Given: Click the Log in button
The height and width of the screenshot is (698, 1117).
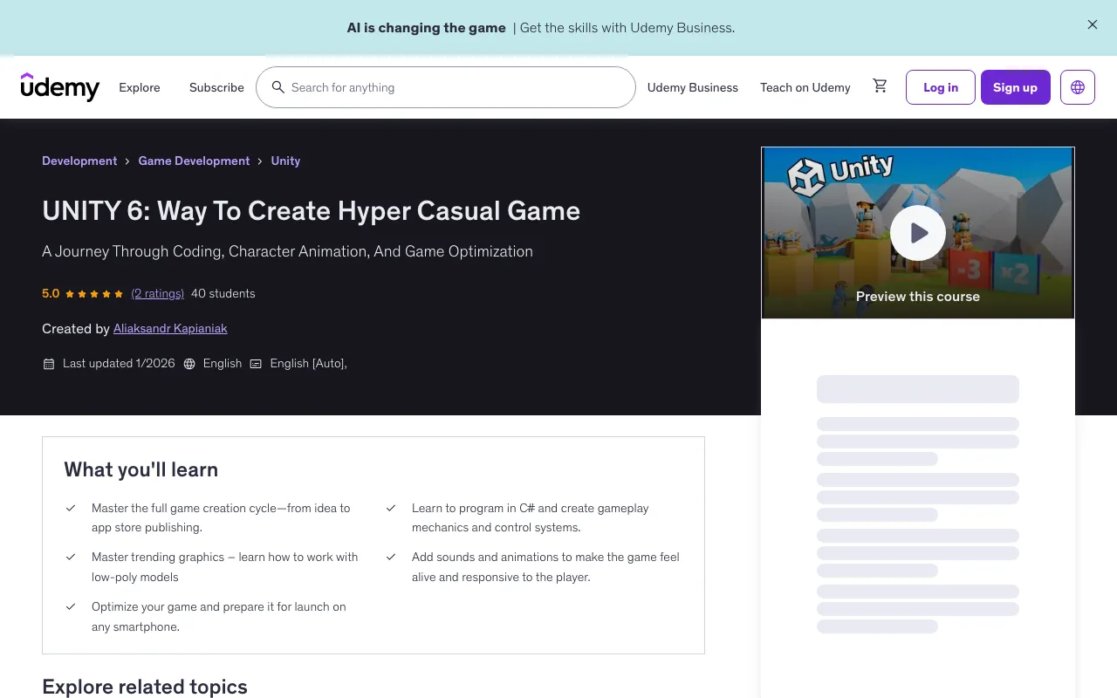Looking at the screenshot, I should point(940,87).
